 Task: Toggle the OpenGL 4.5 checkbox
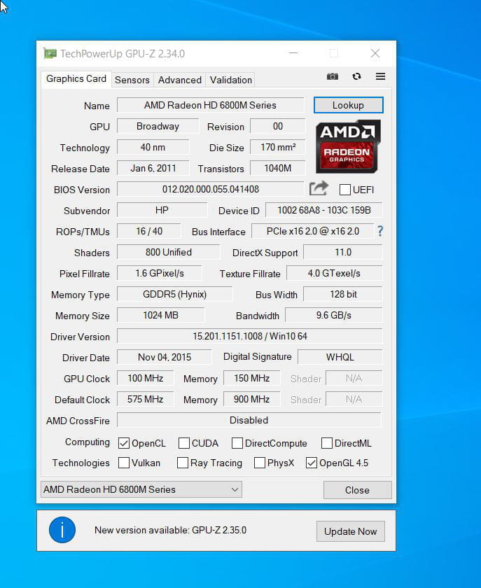click(312, 463)
